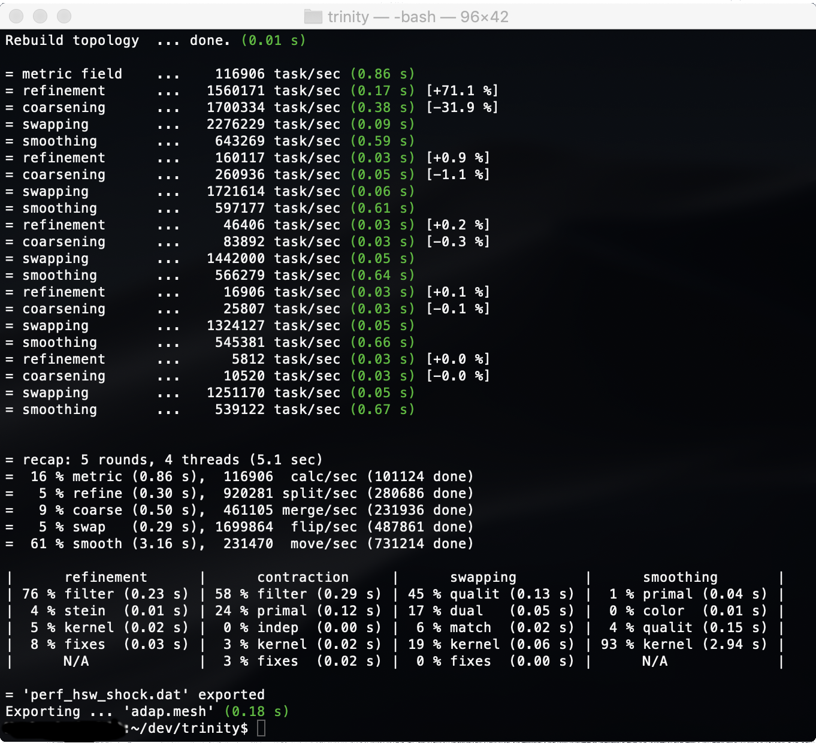The height and width of the screenshot is (743, 816).
Task: Click the folder proxy icon in title bar
Action: (x=313, y=17)
